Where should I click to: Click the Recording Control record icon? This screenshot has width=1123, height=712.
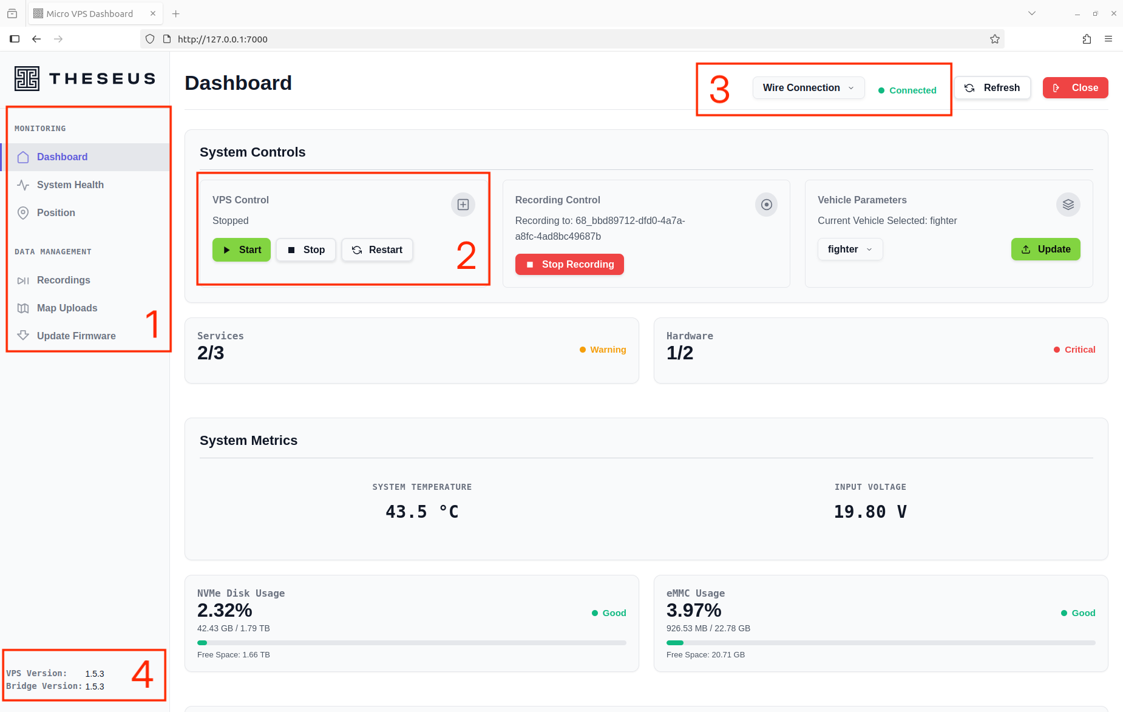point(766,205)
